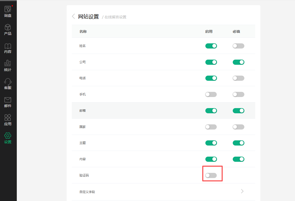Click the 网站设置 breadcrumb title
This screenshot has width=295, height=201.
(x=89, y=17)
